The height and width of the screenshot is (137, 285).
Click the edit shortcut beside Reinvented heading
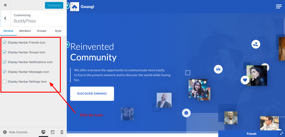[x=68, y=44]
